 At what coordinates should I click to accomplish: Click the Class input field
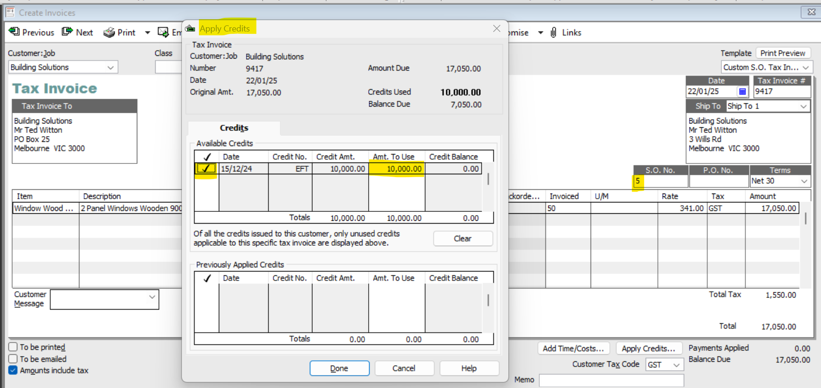coord(168,68)
